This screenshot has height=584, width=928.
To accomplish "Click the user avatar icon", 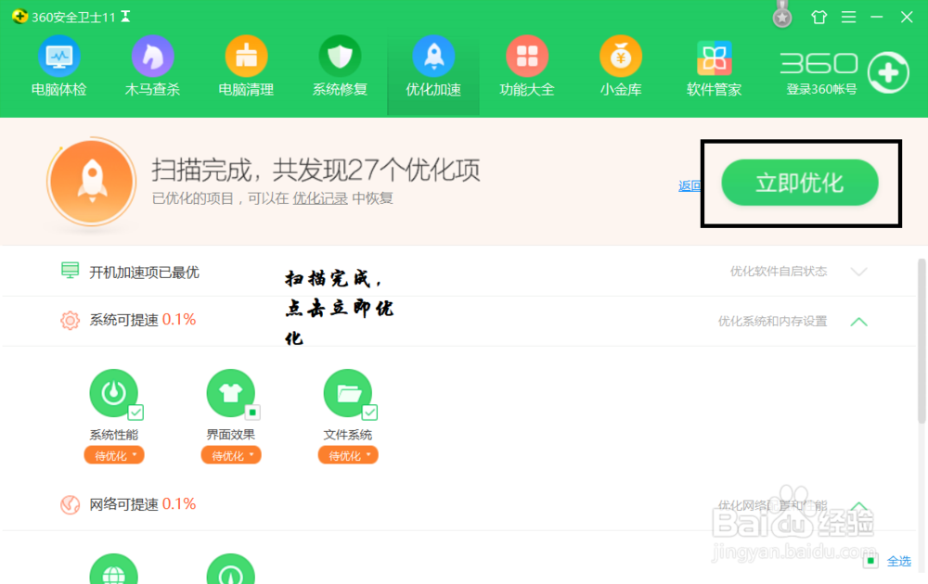I will pos(780,16).
